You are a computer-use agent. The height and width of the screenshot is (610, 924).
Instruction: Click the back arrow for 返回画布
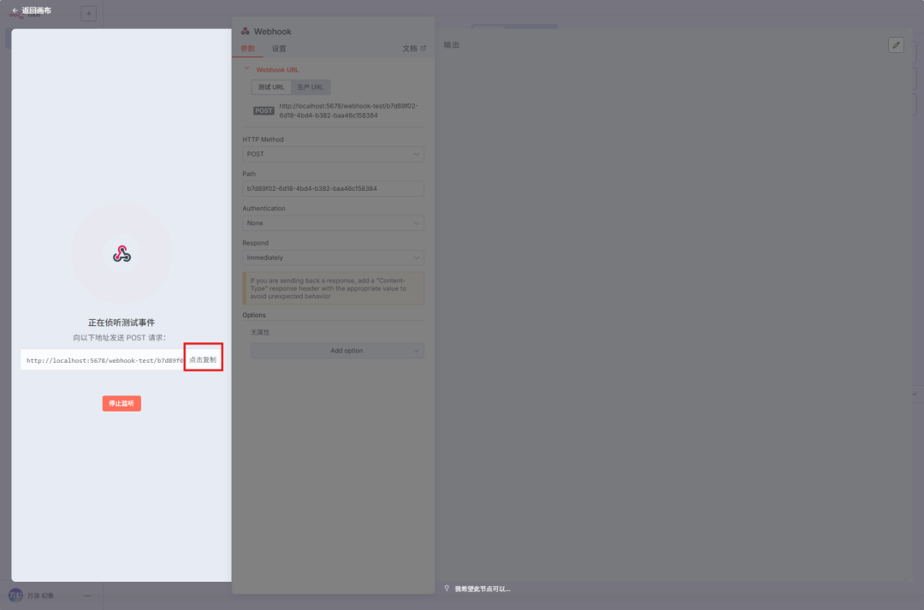15,10
